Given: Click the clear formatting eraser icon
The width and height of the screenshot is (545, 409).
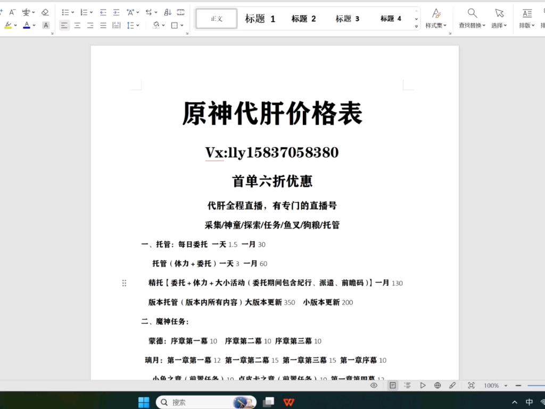Looking at the screenshot, I should 45,12.
